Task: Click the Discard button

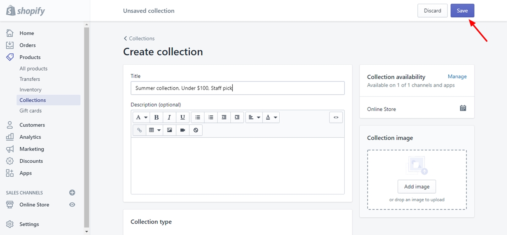Action: pyautogui.click(x=432, y=11)
